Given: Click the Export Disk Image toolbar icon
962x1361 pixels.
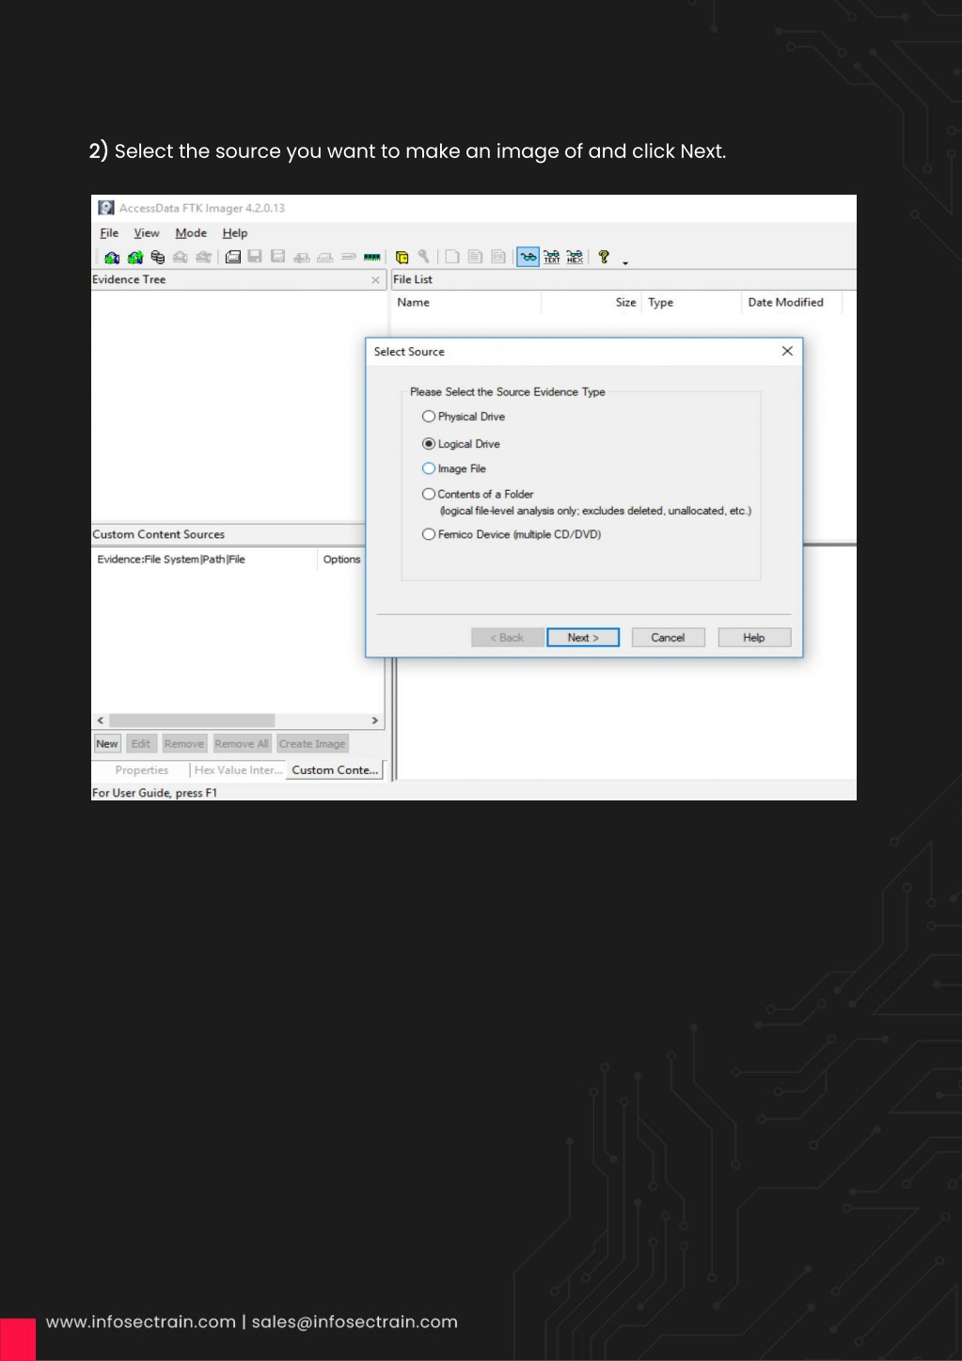Looking at the screenshot, I should [x=255, y=257].
